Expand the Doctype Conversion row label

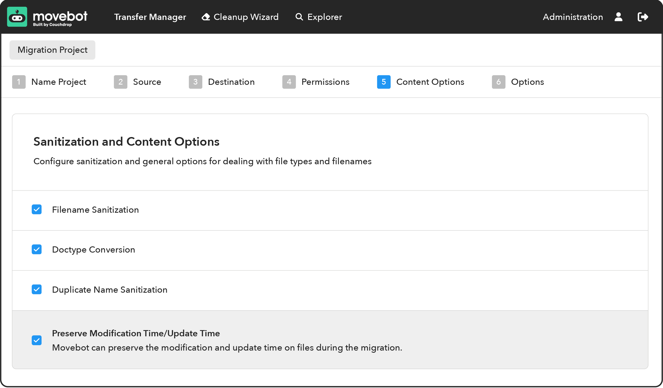[x=93, y=250]
